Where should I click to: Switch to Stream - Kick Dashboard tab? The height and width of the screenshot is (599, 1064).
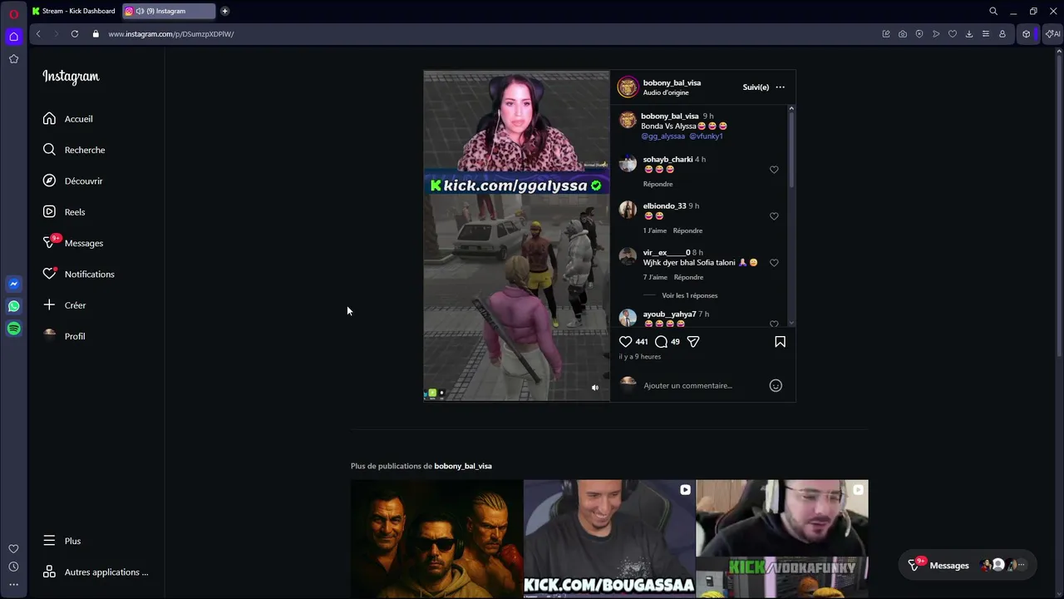(74, 11)
